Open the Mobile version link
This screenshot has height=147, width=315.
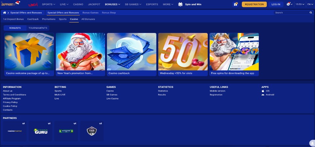(217, 91)
